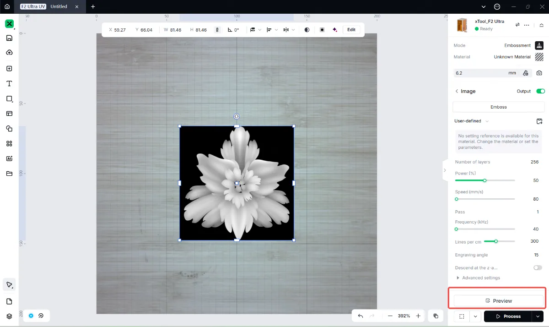Click the import image plus icon
Viewport: 549px width, 327px height.
[9, 69]
